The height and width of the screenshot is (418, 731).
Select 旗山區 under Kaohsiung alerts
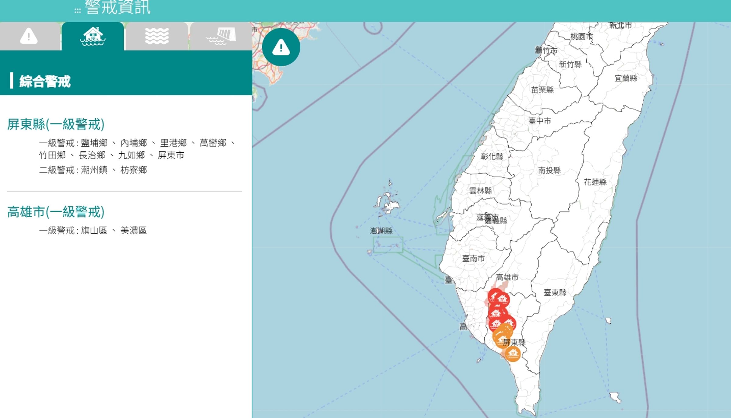click(x=94, y=230)
